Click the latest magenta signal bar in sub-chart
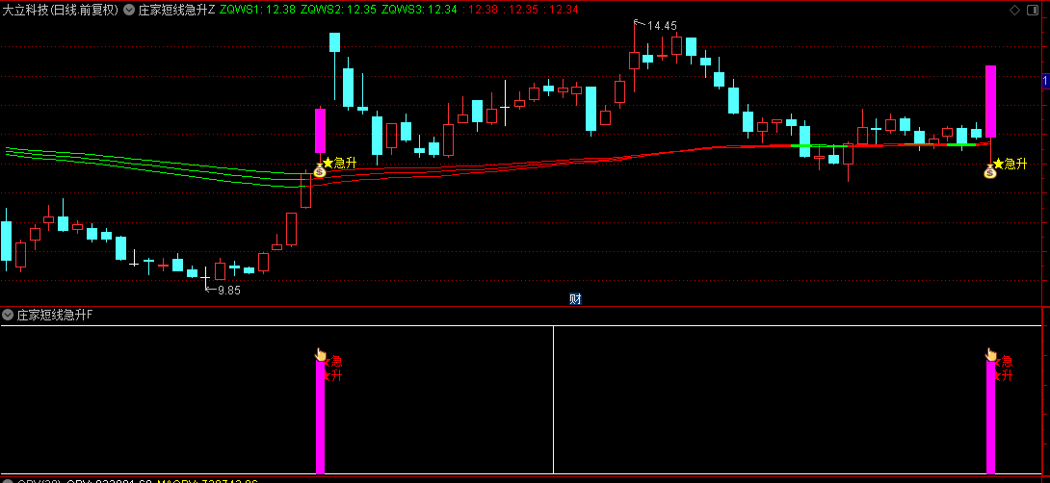 click(990, 417)
